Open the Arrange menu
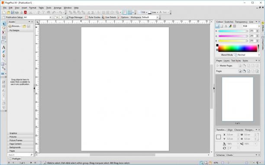Screen dimensions: 265x165 (58, 8)
